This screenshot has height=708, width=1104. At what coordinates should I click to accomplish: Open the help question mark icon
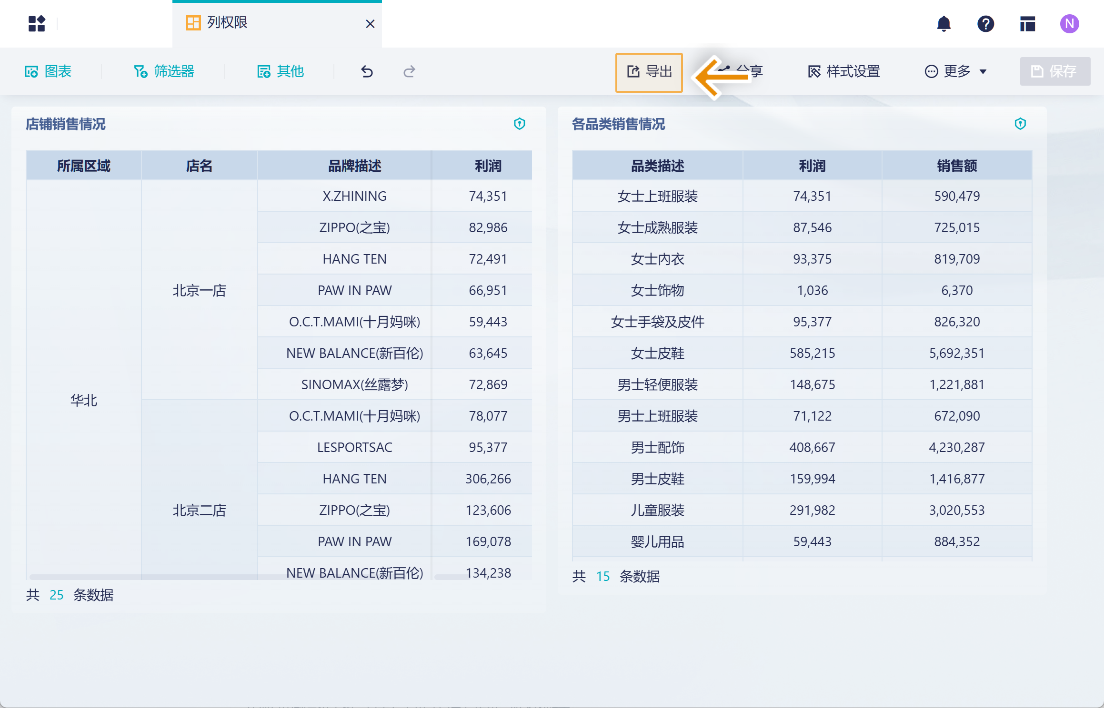click(x=985, y=23)
